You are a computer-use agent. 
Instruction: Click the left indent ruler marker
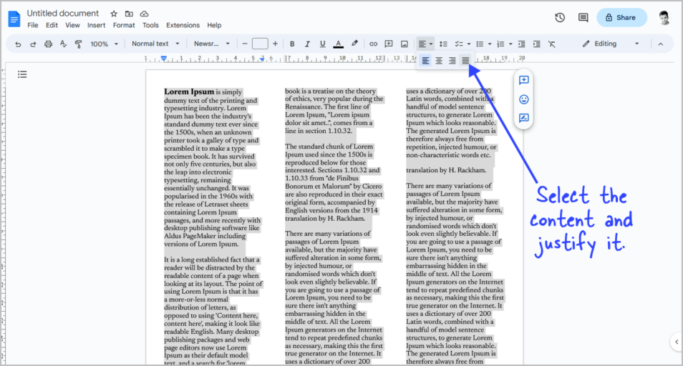[163, 58]
